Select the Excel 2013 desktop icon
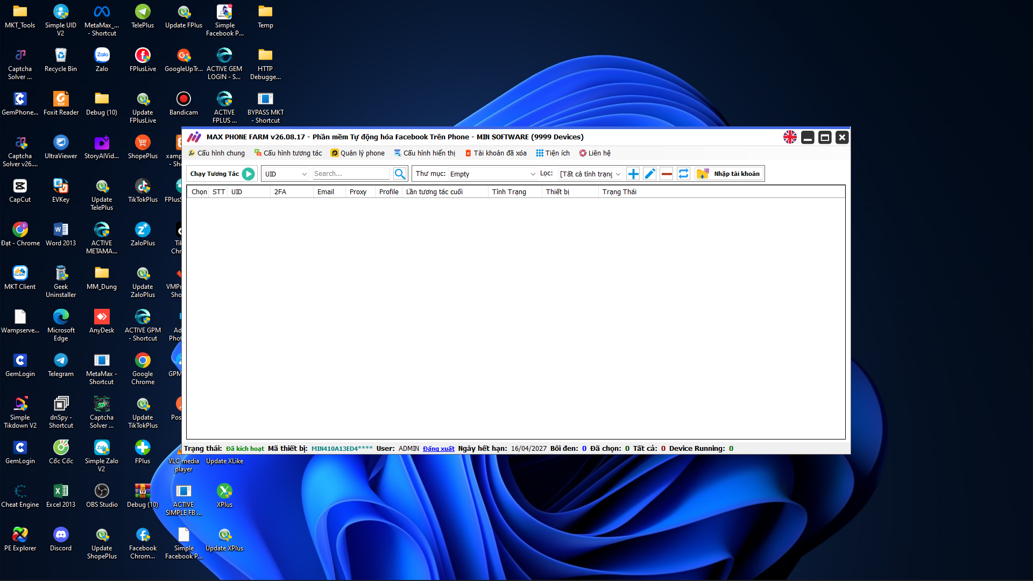Viewport: 1033px width, 581px height. click(61, 496)
